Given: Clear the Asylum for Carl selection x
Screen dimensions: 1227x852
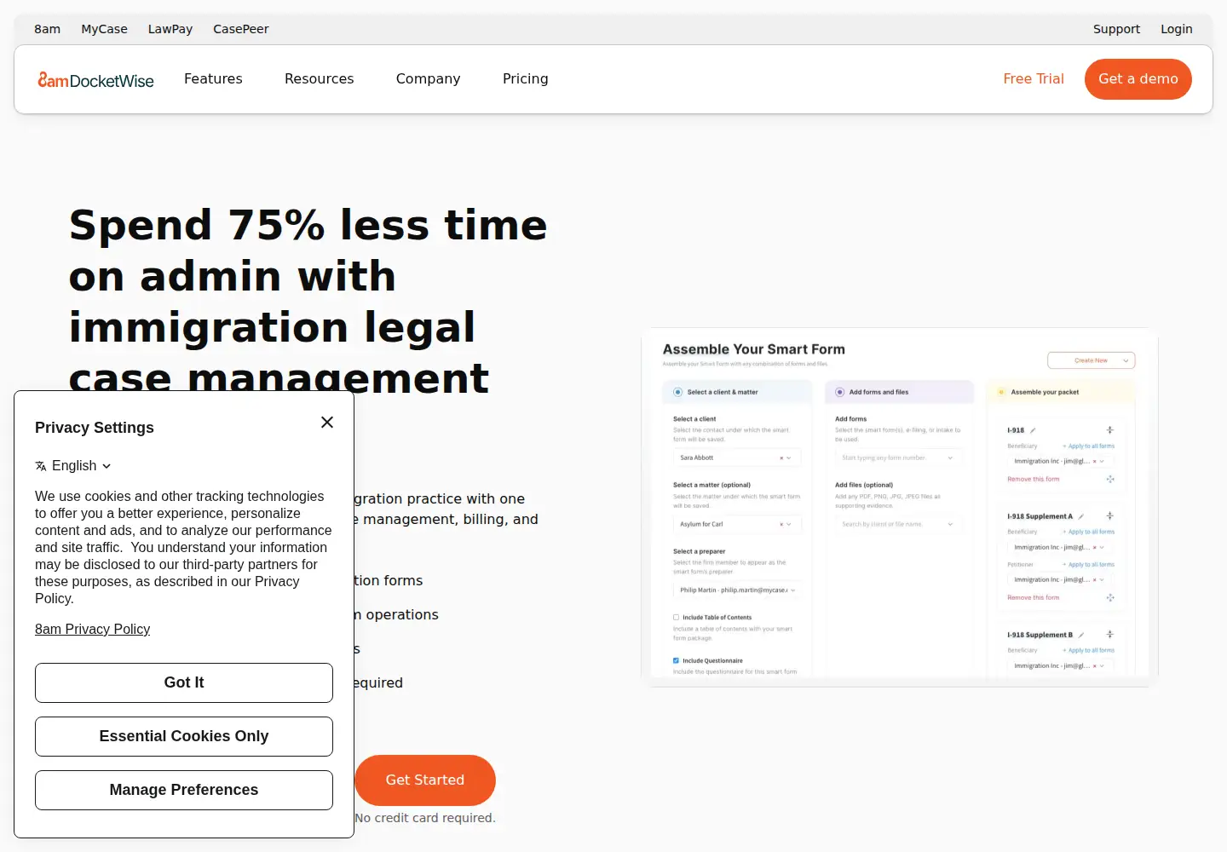Looking at the screenshot, I should point(781,525).
